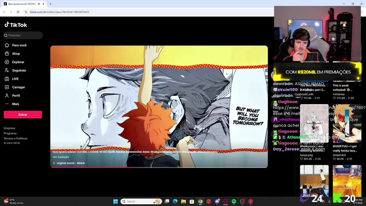Open the Programa footer link
This screenshot has height=206, width=366.
coord(10,133)
